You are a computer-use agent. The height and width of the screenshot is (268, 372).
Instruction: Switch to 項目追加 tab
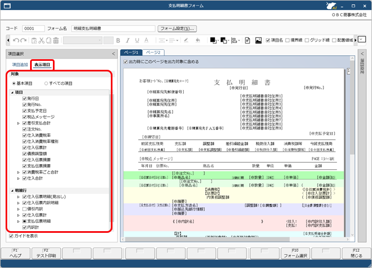tap(20, 65)
